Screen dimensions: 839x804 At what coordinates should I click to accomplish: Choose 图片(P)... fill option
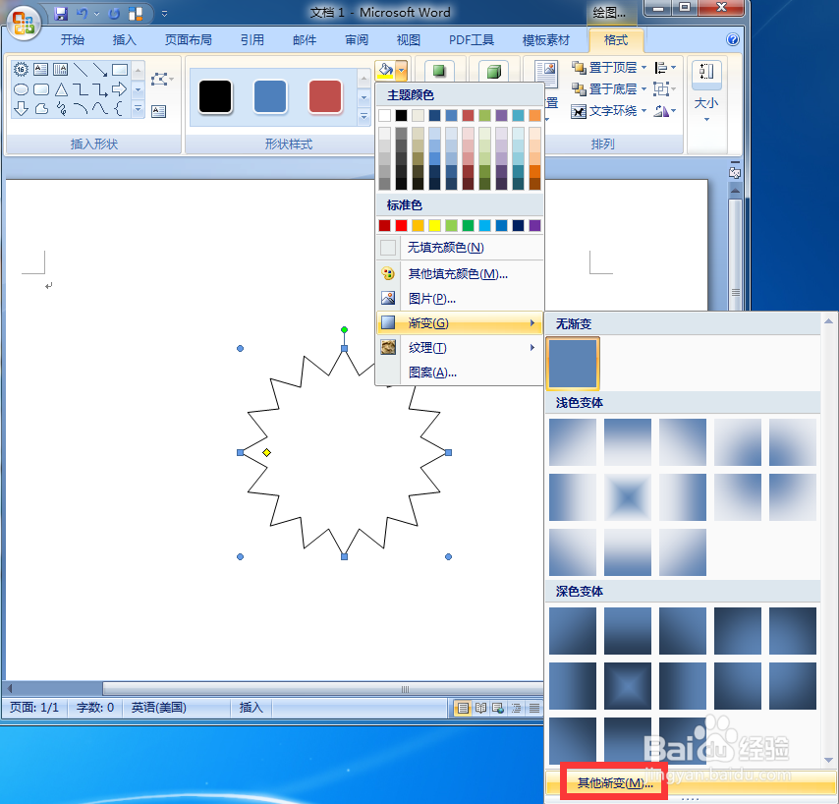[460, 299]
